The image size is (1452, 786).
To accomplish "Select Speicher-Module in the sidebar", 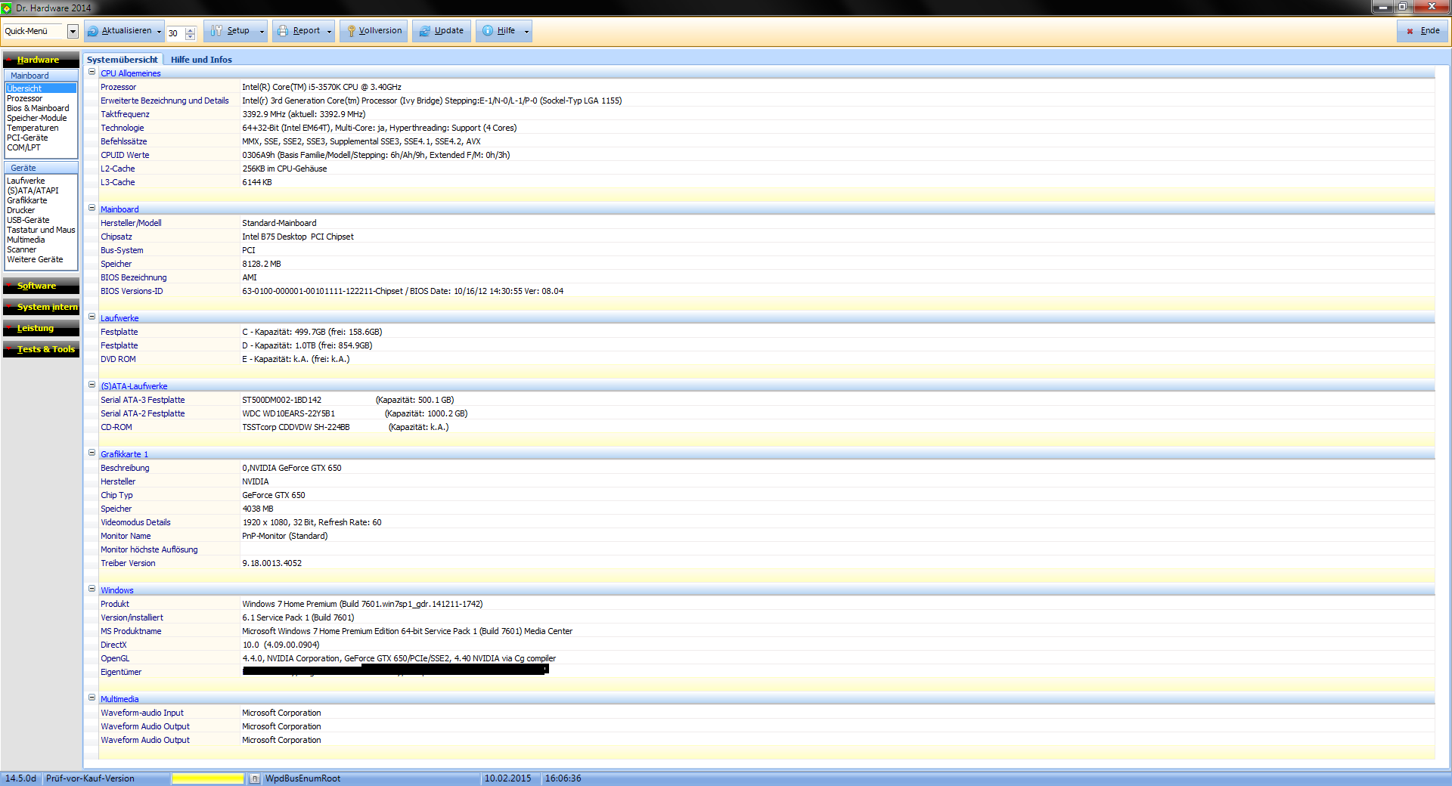I will click(37, 118).
